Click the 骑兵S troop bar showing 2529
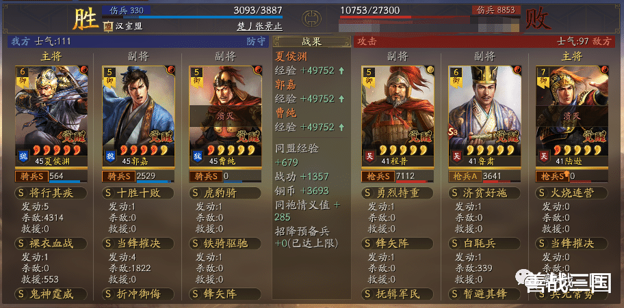 [138, 176]
